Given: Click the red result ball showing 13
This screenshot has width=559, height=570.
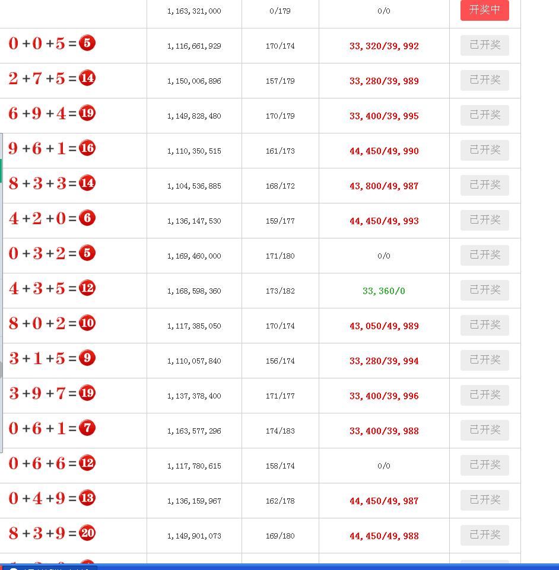Looking at the screenshot, I should (x=87, y=498).
